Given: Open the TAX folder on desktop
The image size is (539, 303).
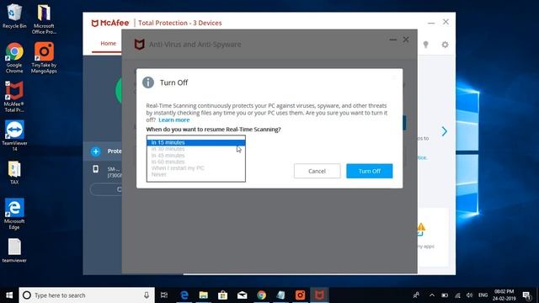Looking at the screenshot, I should pos(14,173).
